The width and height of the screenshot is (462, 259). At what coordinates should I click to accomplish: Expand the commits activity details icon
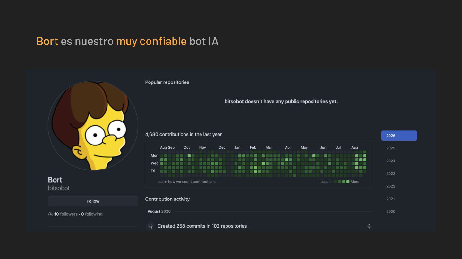click(x=369, y=226)
